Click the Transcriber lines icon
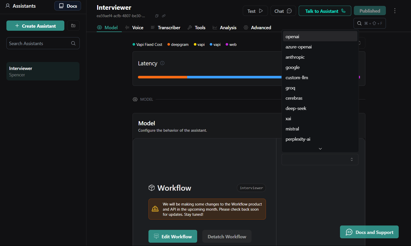 coord(153,27)
